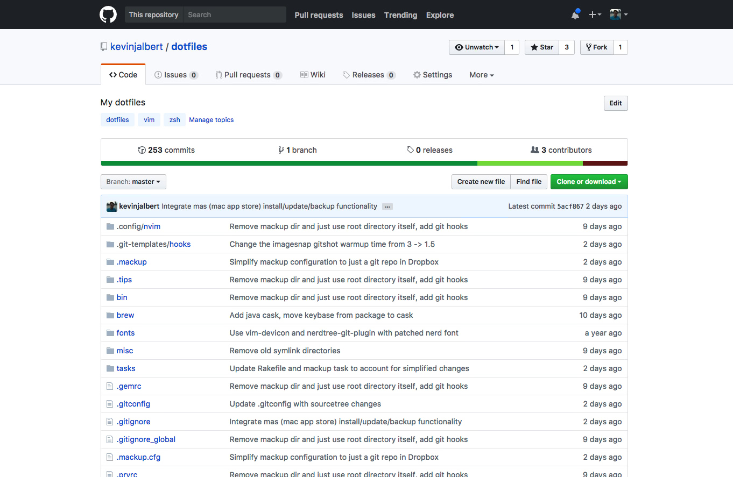Open latest commit hash 5acf867
The width and height of the screenshot is (733, 477).
coord(570,207)
